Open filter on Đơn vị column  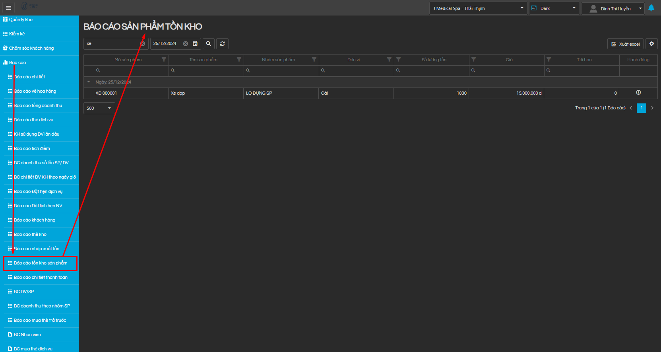pyautogui.click(x=389, y=60)
